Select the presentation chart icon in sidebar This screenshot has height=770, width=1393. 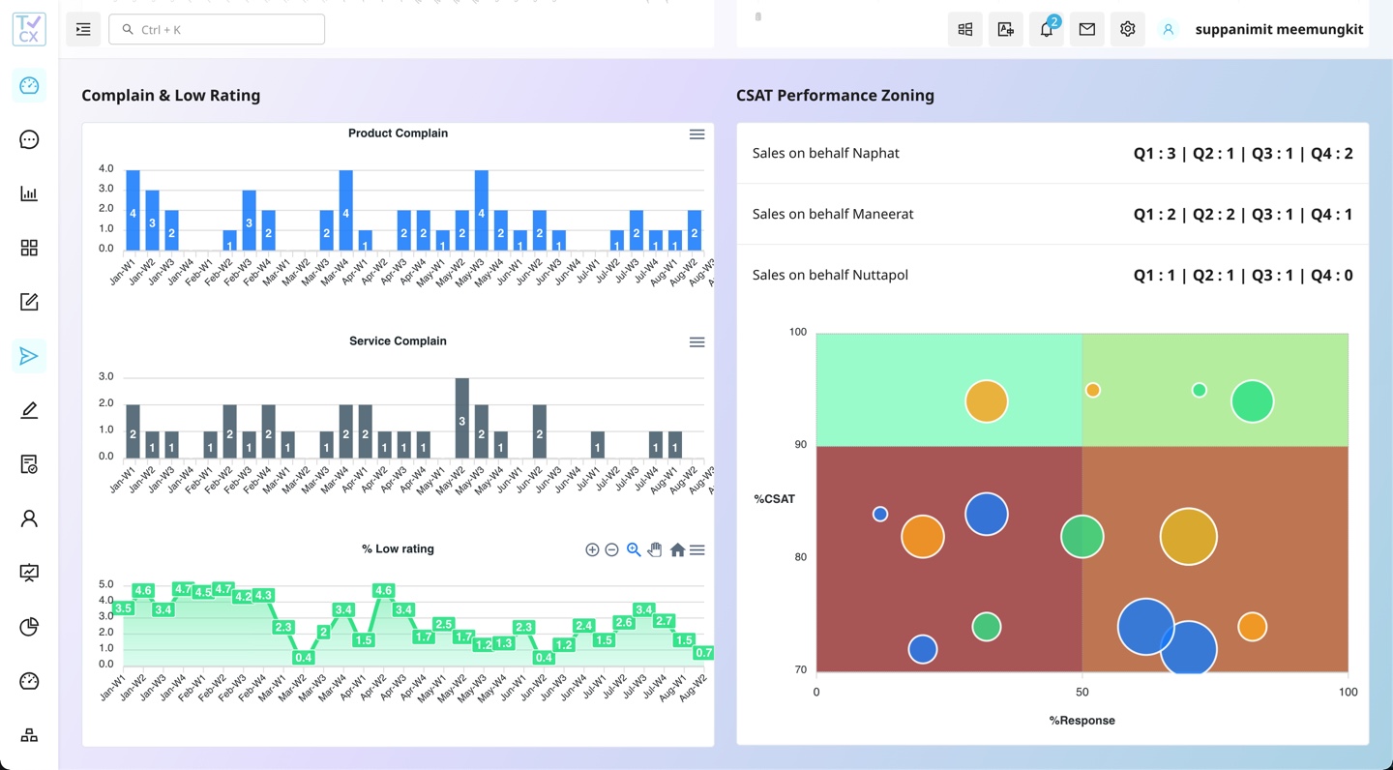click(28, 573)
